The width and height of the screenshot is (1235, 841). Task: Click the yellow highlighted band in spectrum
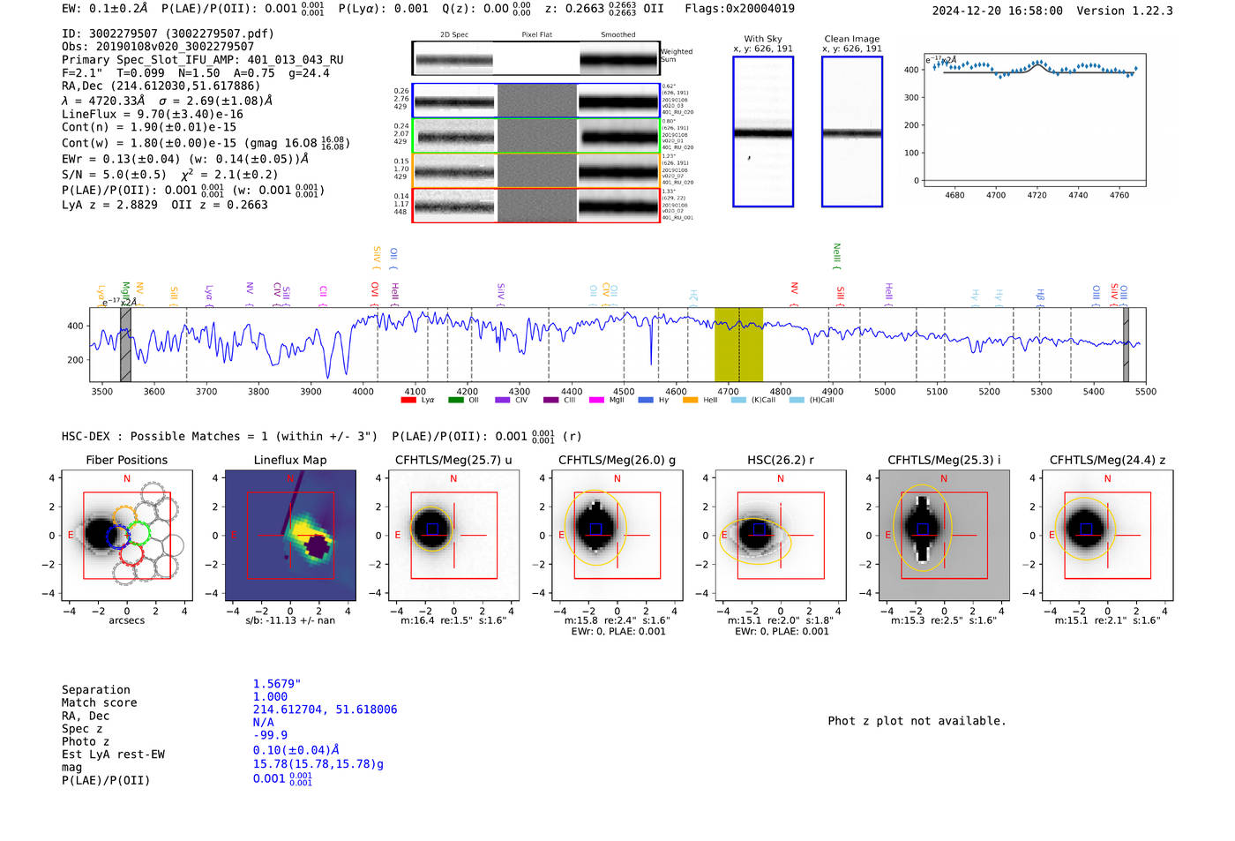click(x=739, y=344)
